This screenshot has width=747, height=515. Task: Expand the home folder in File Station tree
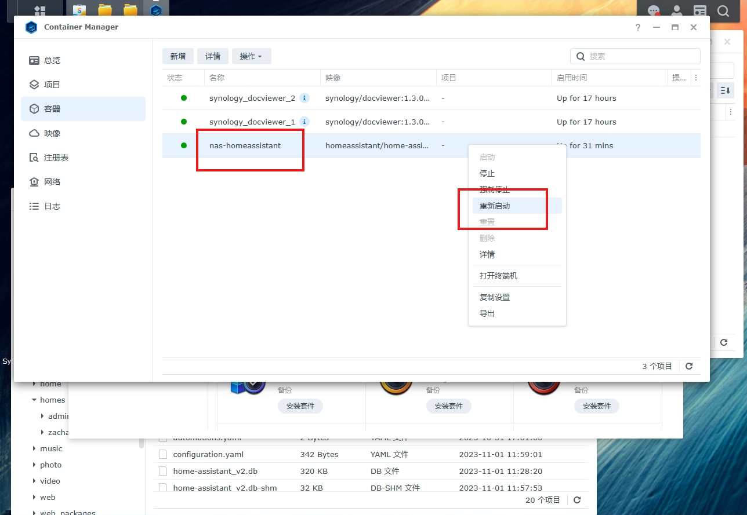click(x=34, y=383)
